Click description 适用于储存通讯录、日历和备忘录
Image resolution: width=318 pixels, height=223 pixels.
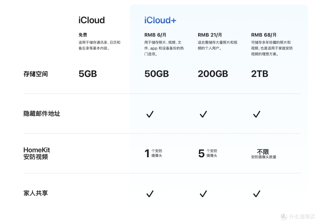(100, 45)
